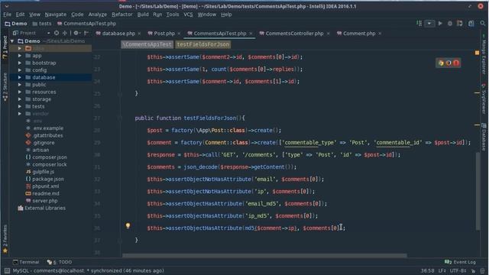Image resolution: width=489 pixels, height=275 pixels.
Task: Expand the app folder
Action: click(x=20, y=56)
